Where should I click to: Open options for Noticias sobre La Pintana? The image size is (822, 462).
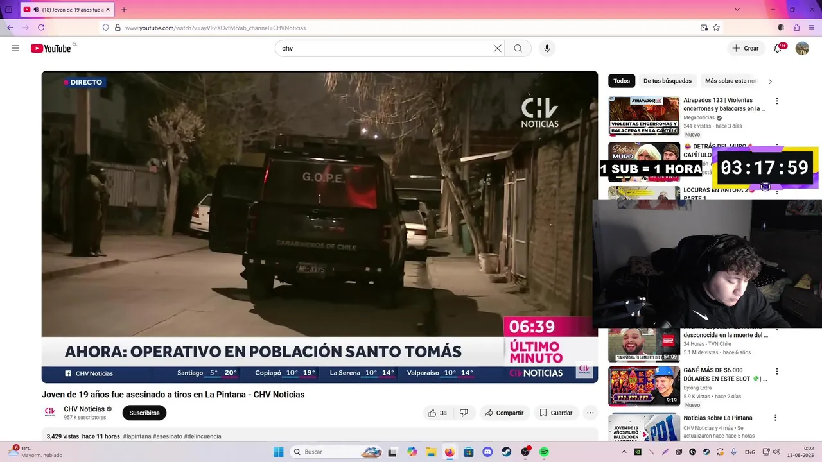[775, 418]
